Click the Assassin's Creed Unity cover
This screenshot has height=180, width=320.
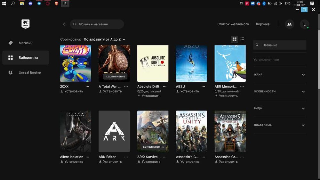coord(191,131)
